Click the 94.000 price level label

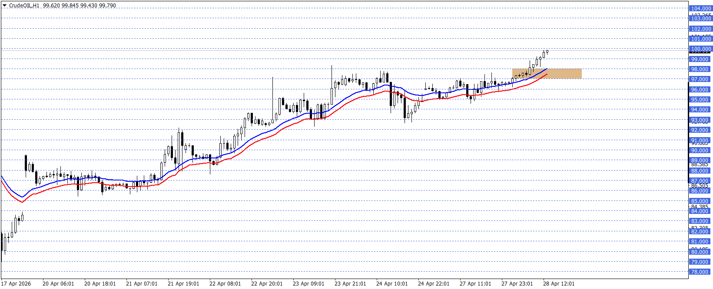click(x=700, y=110)
